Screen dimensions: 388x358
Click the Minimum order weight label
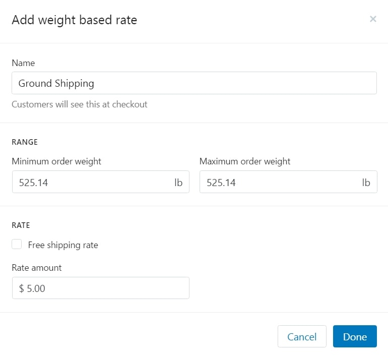[x=56, y=161]
